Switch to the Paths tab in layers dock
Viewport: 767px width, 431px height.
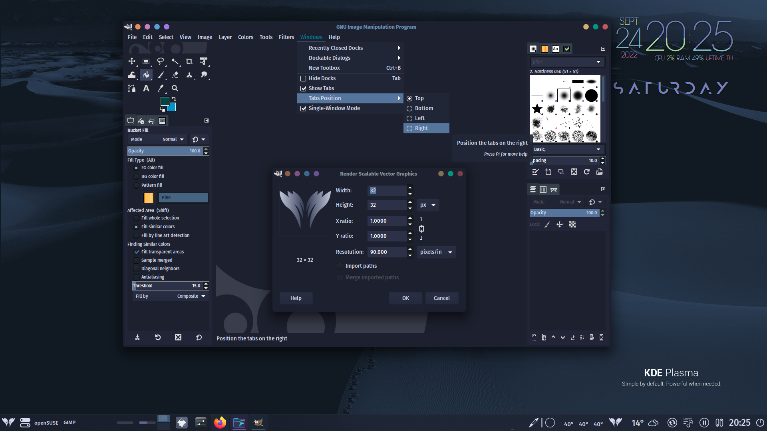tap(554, 190)
